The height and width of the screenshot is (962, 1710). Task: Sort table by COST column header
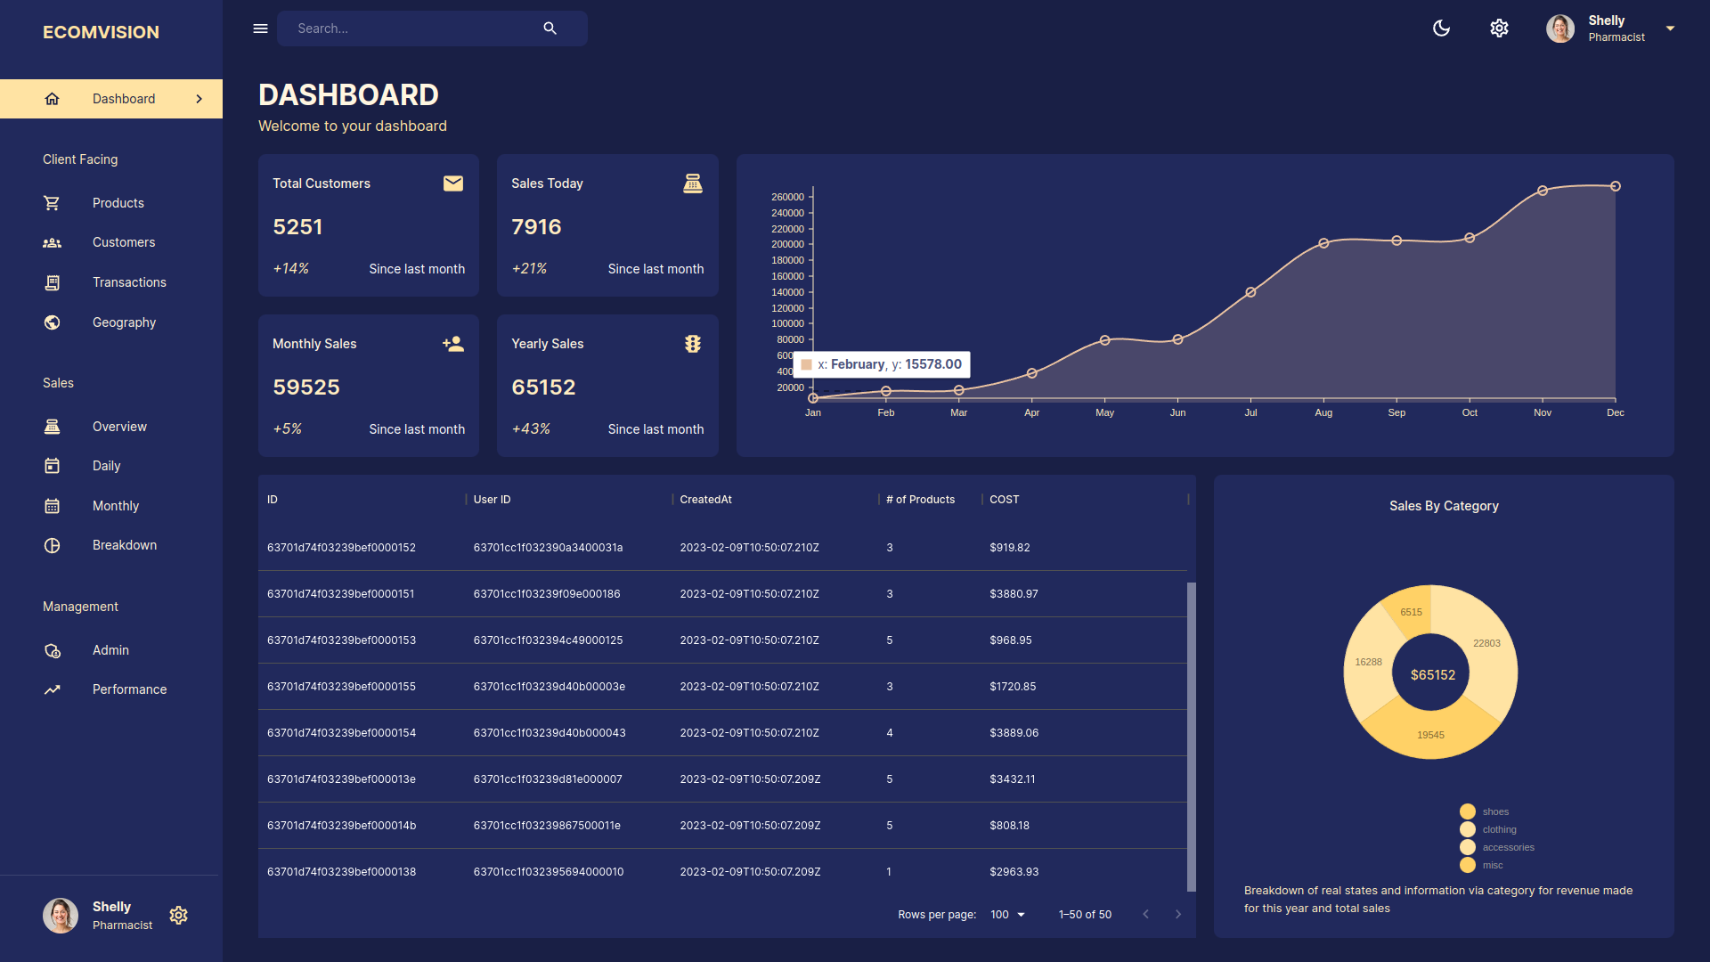pos(1004,500)
